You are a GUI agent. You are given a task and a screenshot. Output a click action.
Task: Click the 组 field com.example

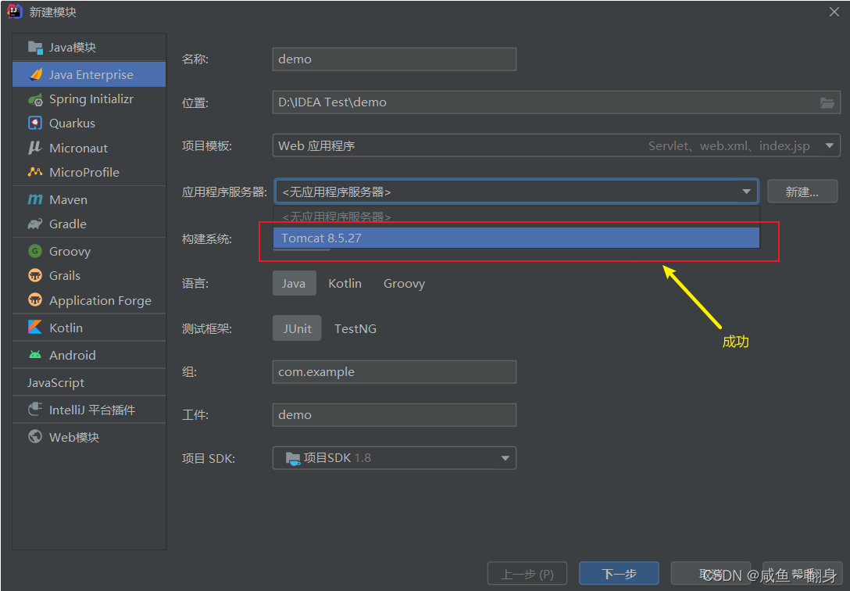(x=394, y=372)
